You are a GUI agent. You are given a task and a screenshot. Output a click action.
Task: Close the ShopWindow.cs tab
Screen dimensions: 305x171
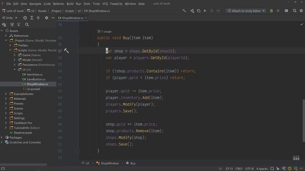click(86, 18)
